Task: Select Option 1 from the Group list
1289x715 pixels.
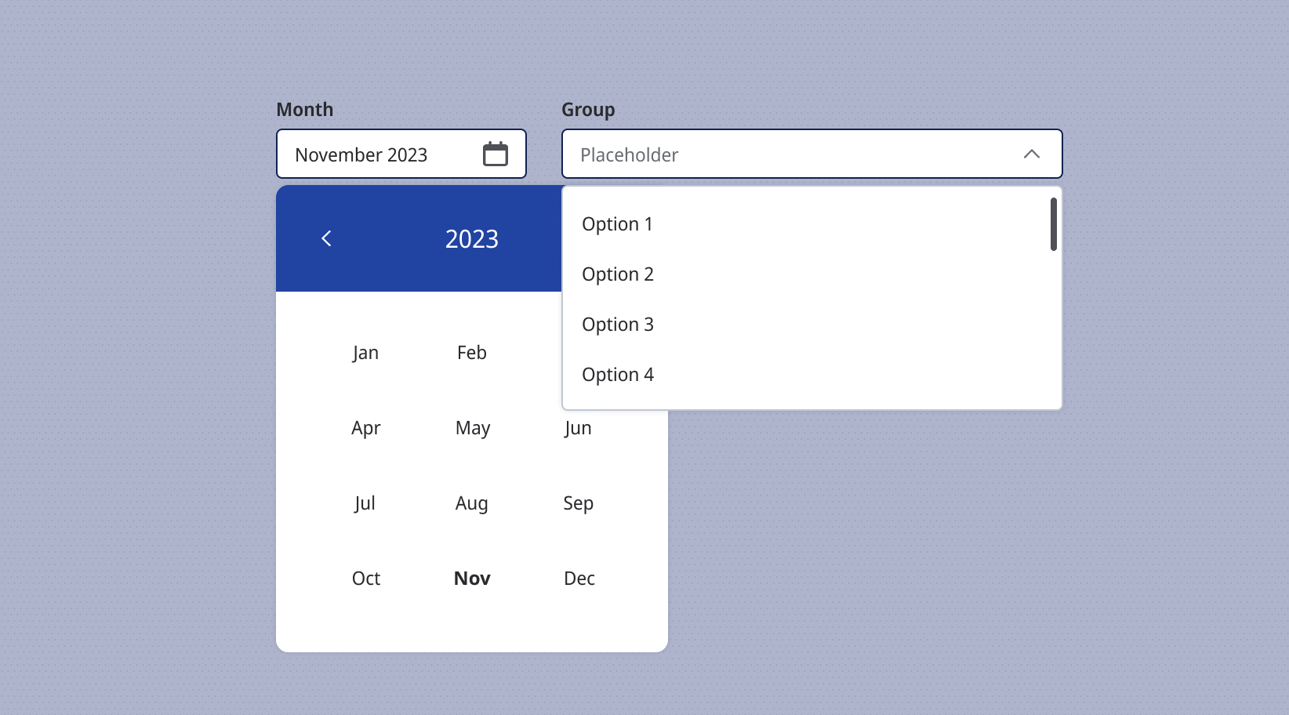Action: (x=617, y=223)
